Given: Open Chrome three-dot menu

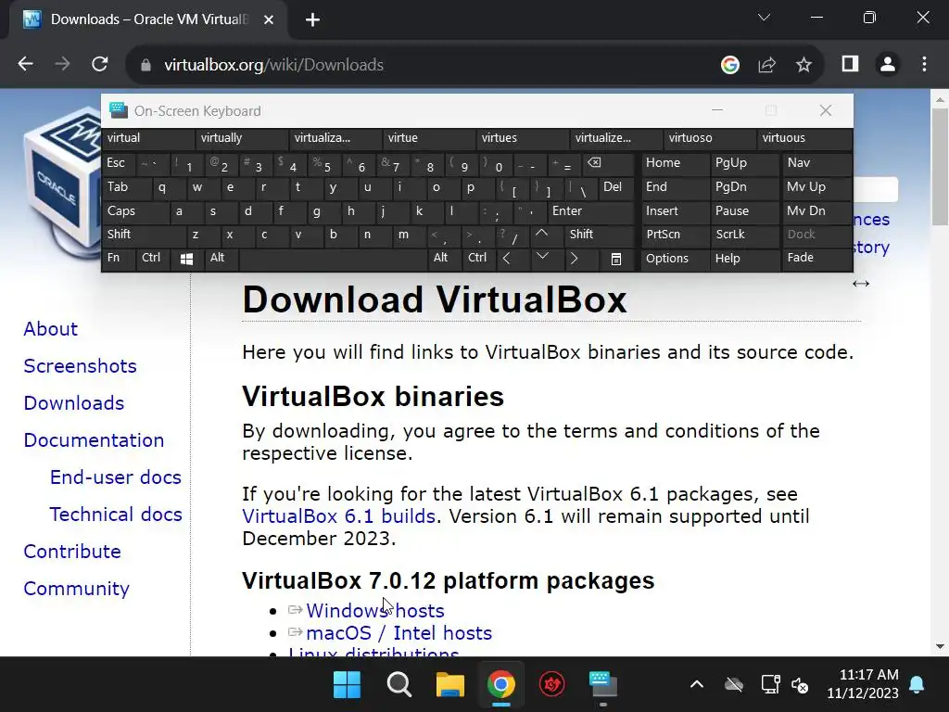Looking at the screenshot, I should (x=924, y=64).
